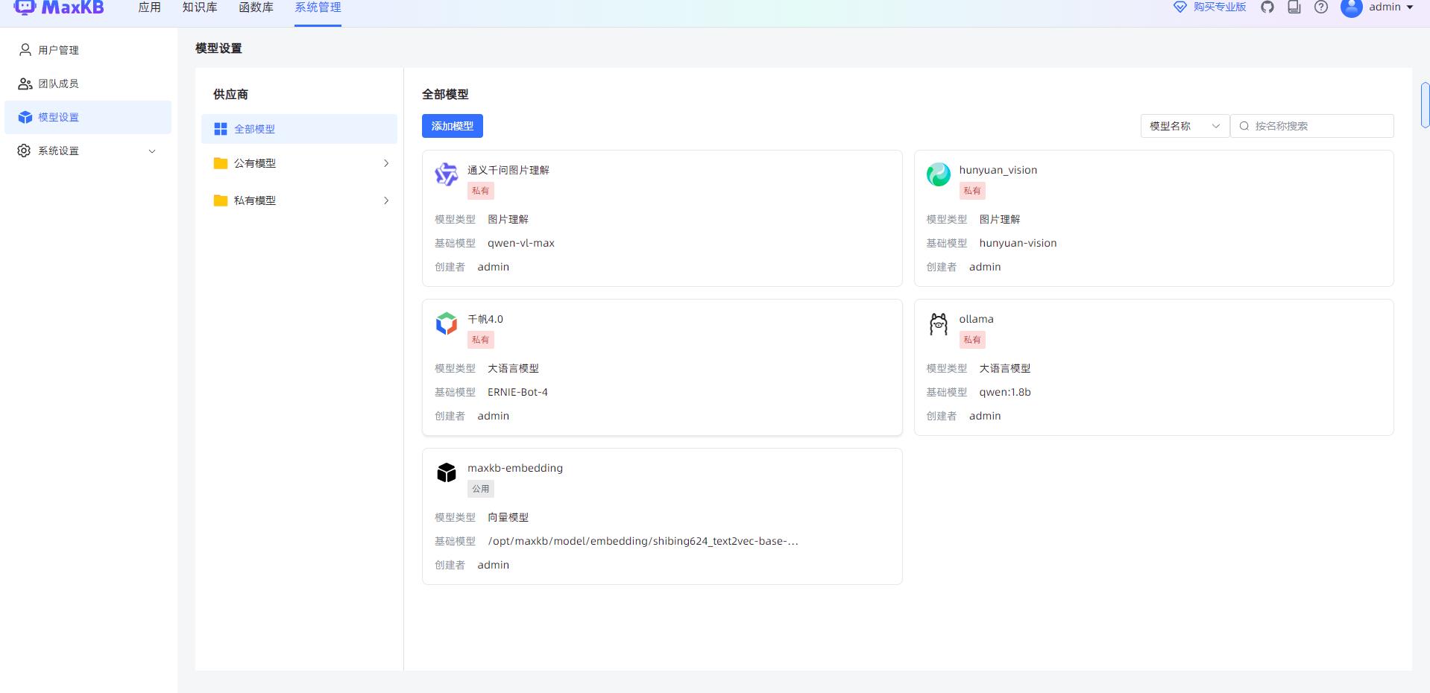Click the diamond icon beside 购买专业版
Screen dimensions: 1430x693
(x=1180, y=7)
